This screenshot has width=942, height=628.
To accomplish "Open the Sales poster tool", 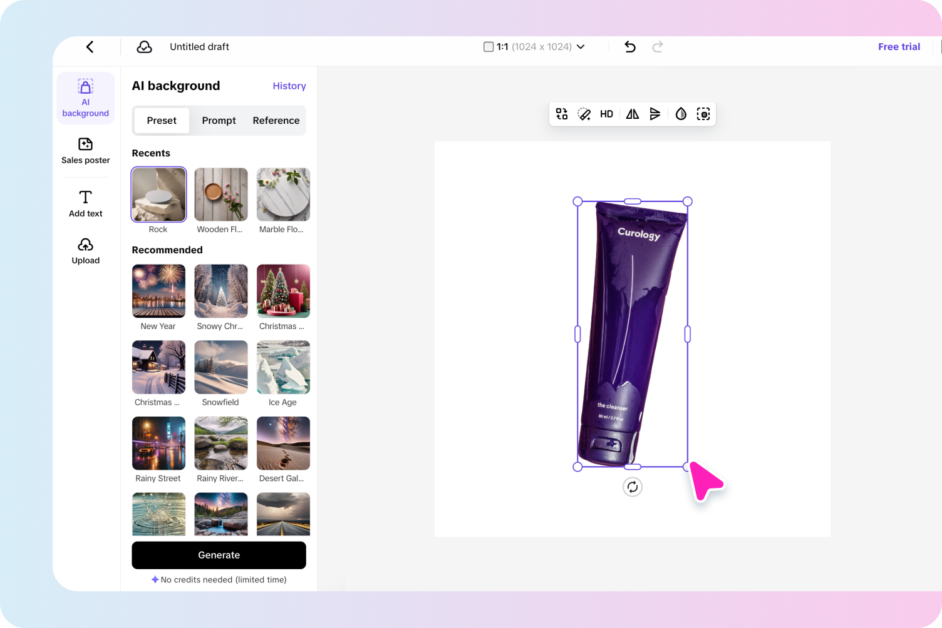I will 85,151.
